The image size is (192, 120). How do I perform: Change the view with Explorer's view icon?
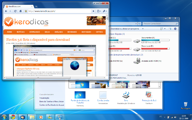click(162, 29)
